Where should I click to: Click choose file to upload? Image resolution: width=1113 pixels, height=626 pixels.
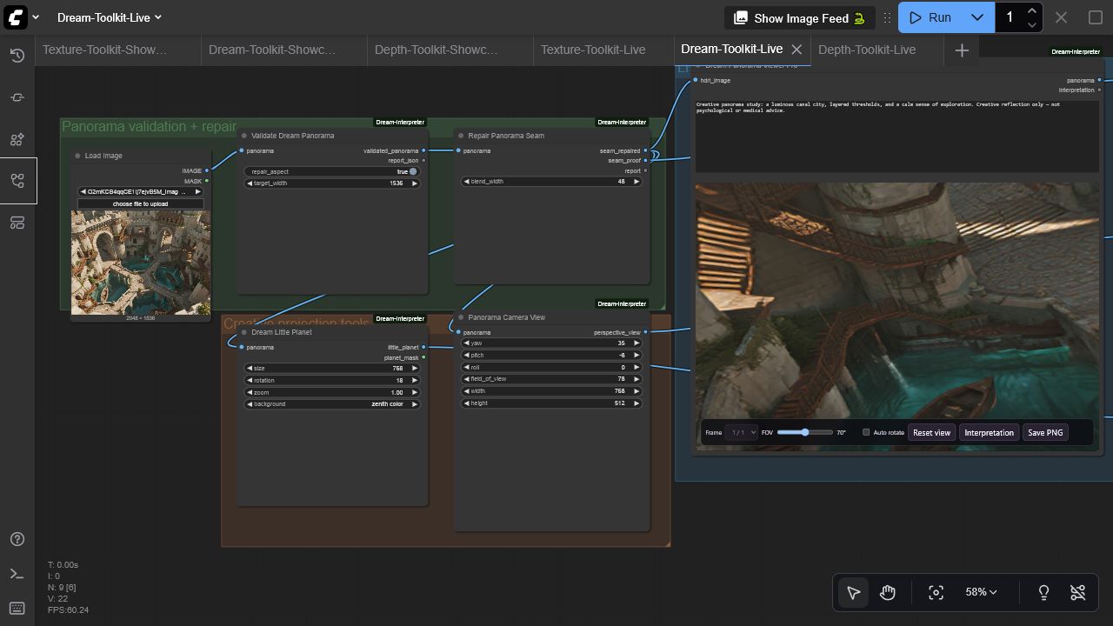pyautogui.click(x=141, y=204)
